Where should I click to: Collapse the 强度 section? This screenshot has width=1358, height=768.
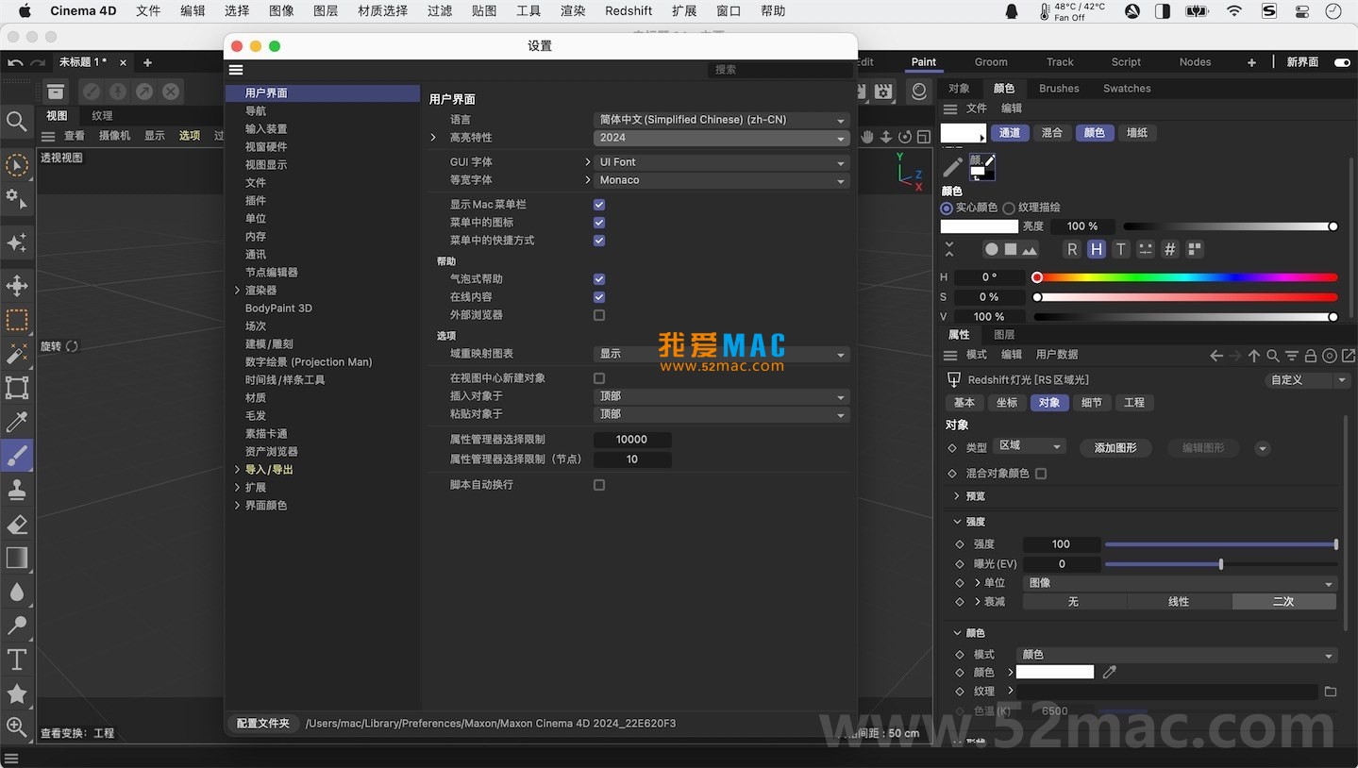(958, 522)
